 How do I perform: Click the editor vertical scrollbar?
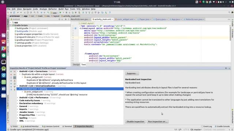tap(230, 33)
